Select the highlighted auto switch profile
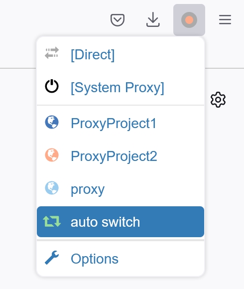 pyautogui.click(x=121, y=222)
